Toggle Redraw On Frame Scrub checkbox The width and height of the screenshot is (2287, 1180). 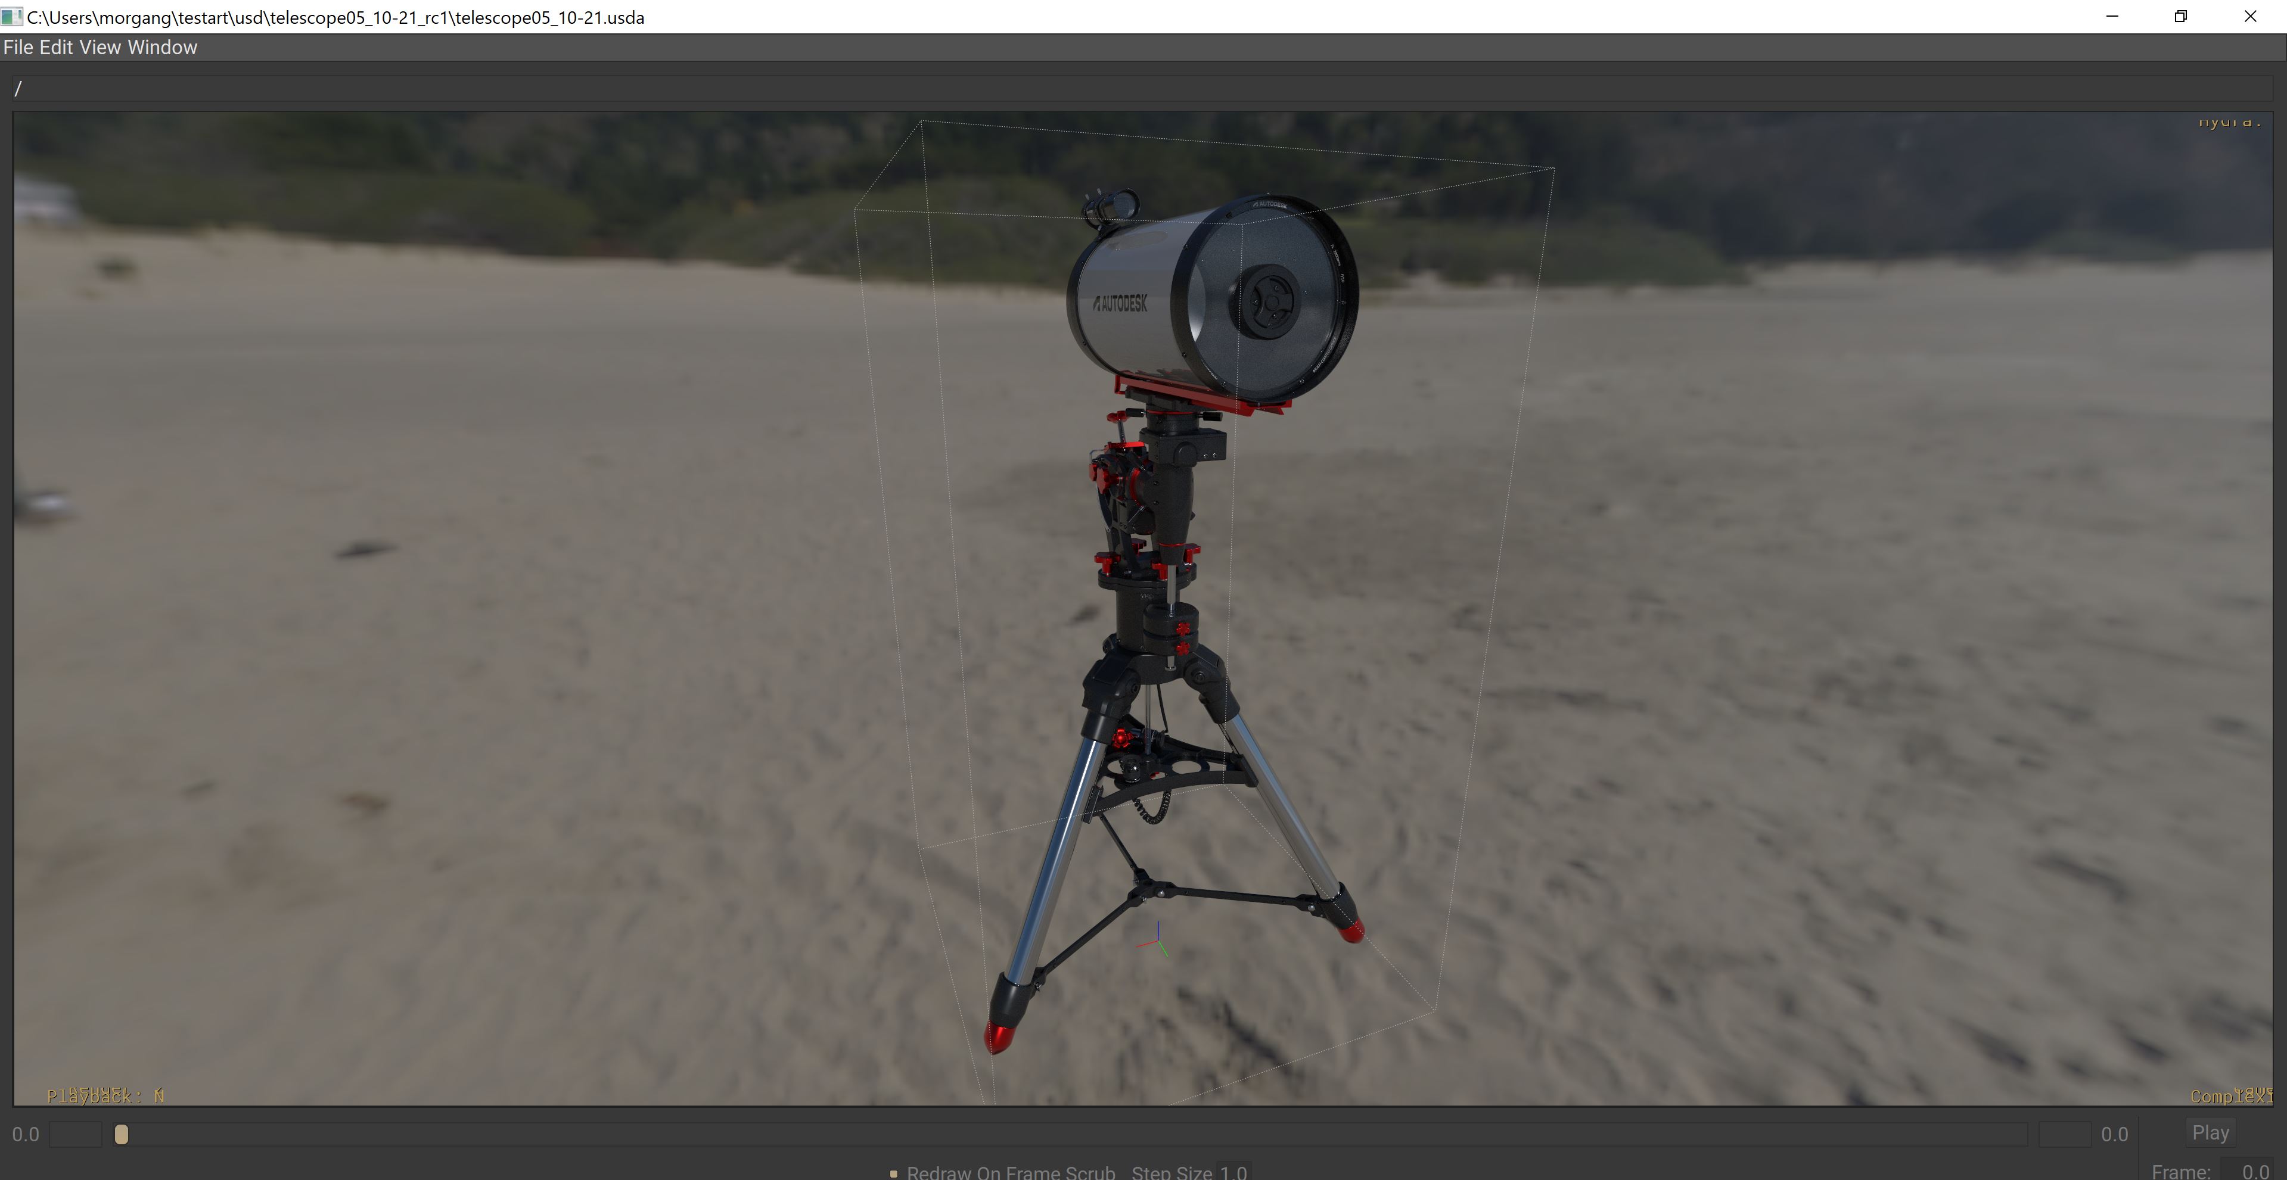(894, 1173)
